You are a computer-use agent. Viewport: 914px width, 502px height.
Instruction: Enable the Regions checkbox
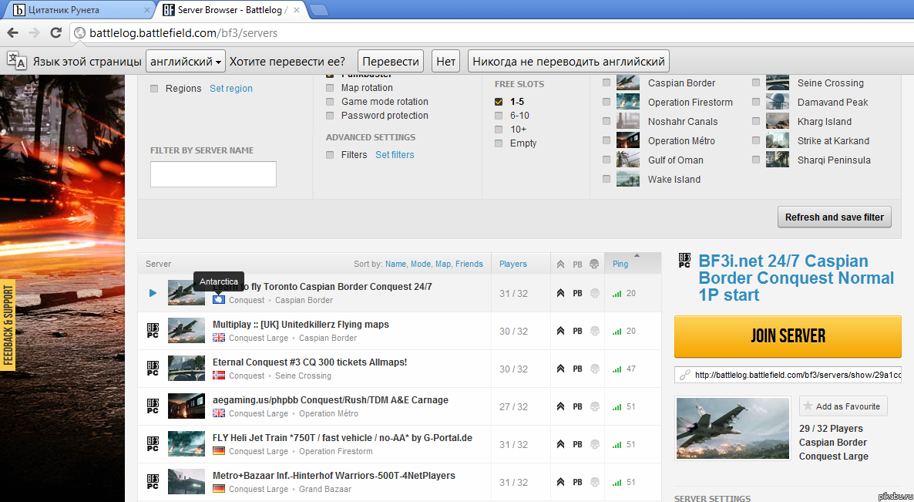[x=154, y=89]
